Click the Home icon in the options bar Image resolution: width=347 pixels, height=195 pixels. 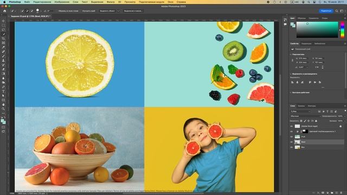tap(5, 11)
